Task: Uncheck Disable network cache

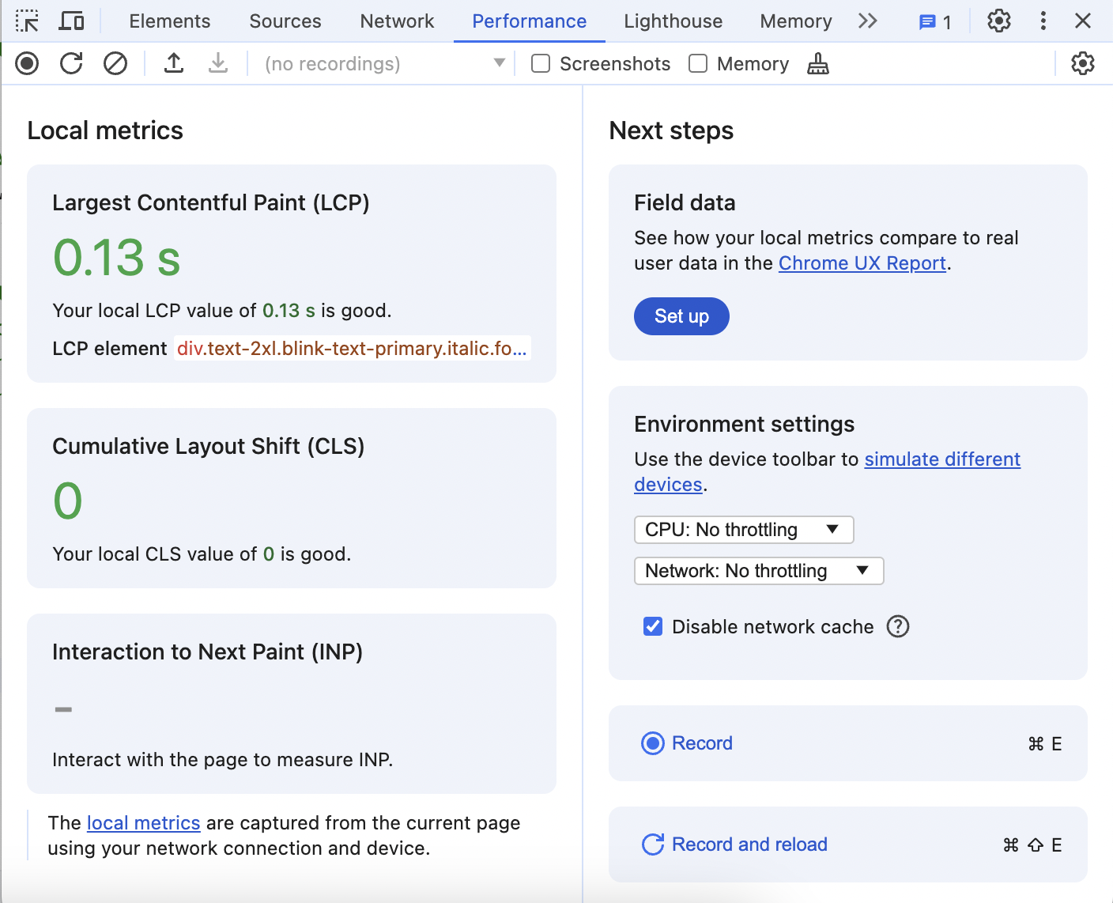Action: (652, 626)
